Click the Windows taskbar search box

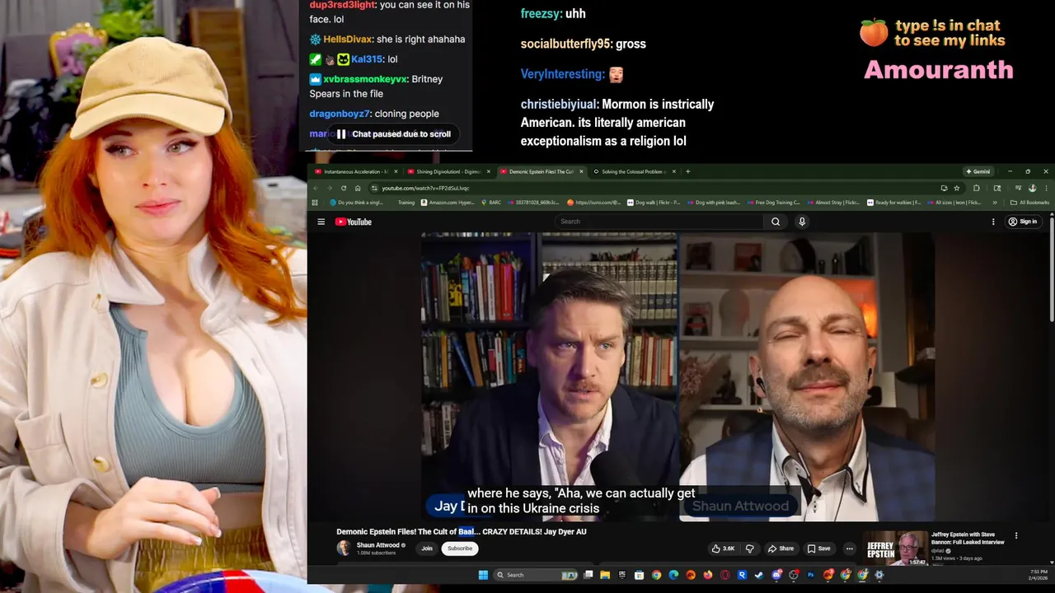click(x=537, y=575)
